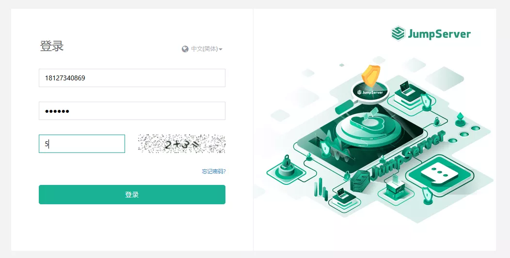Select the masked password field
Screen dimensions: 510x258
(x=132, y=111)
